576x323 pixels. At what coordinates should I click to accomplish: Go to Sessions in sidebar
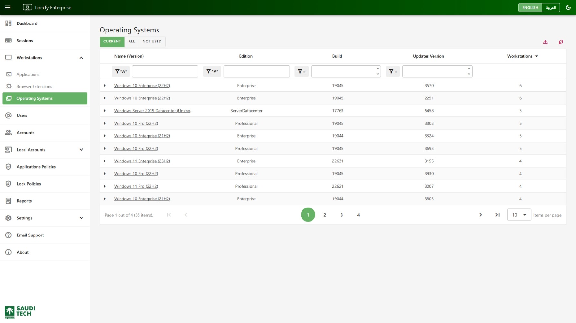(45, 41)
